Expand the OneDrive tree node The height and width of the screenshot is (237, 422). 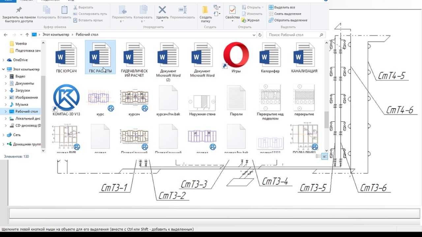[3, 60]
